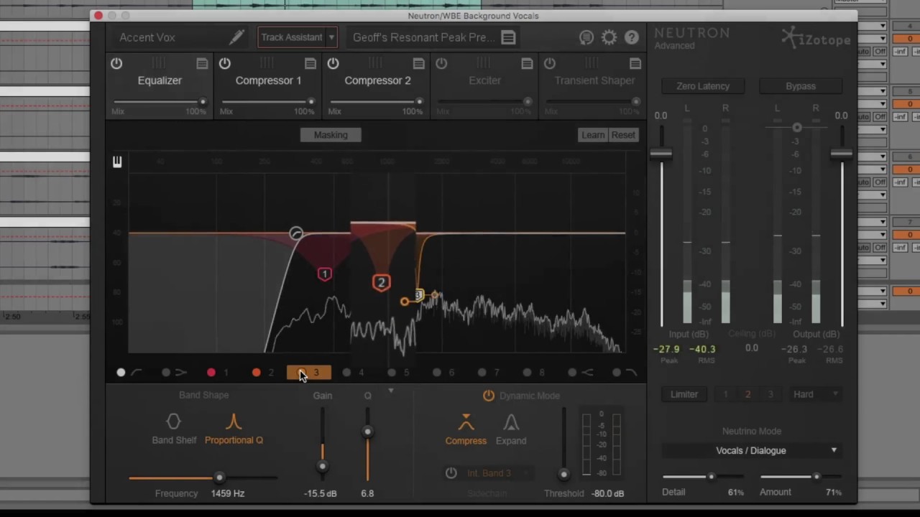This screenshot has height=517, width=920.
Task: Click the Threshold slider handle
Action: [x=563, y=474]
